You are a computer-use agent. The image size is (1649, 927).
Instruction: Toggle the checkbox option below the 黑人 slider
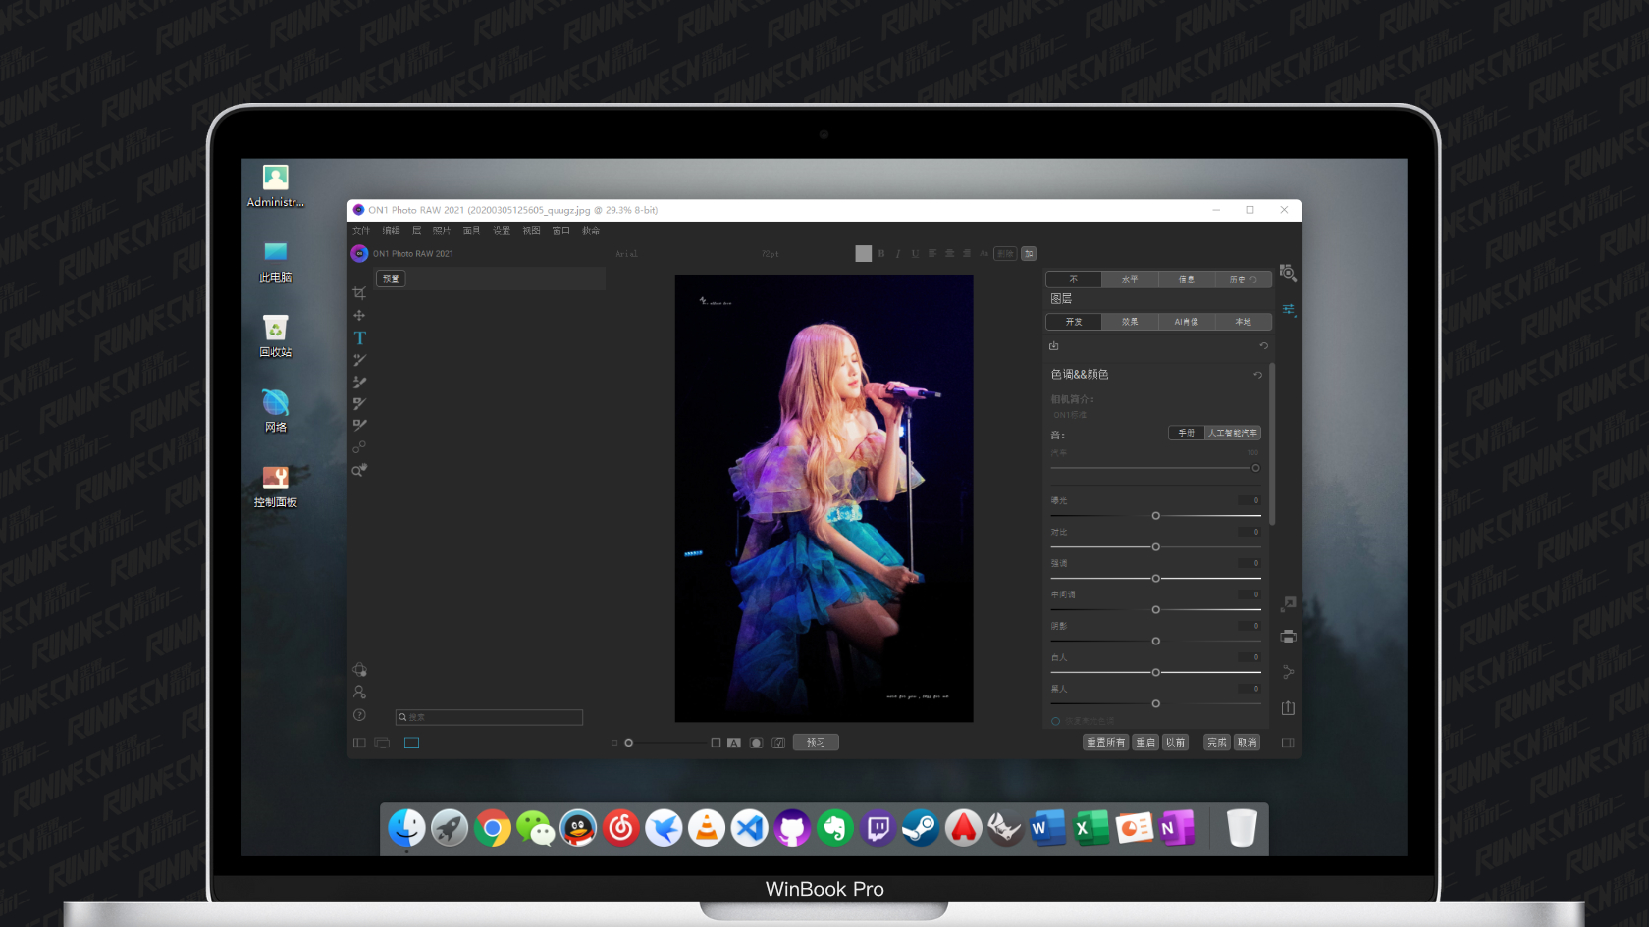(x=1056, y=721)
